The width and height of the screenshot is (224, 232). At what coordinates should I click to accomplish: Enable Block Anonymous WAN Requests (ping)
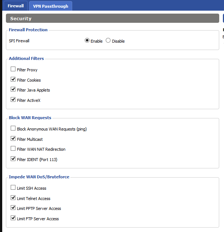pos(13,129)
